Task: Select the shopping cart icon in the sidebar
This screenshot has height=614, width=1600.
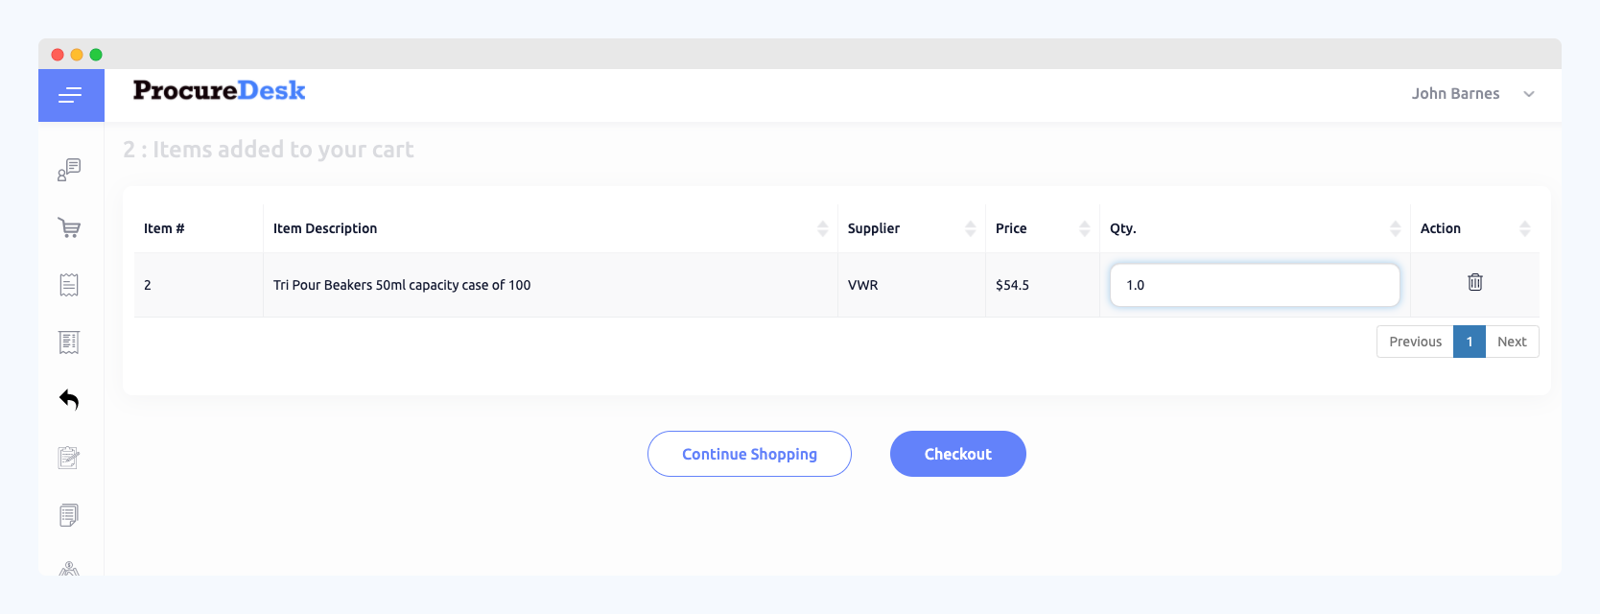Action: click(68, 227)
